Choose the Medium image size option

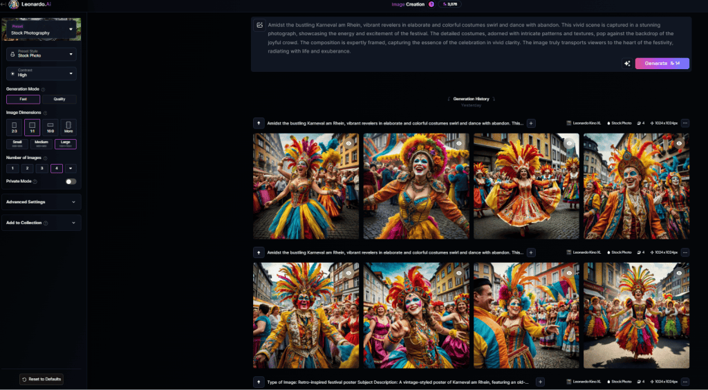point(41,144)
